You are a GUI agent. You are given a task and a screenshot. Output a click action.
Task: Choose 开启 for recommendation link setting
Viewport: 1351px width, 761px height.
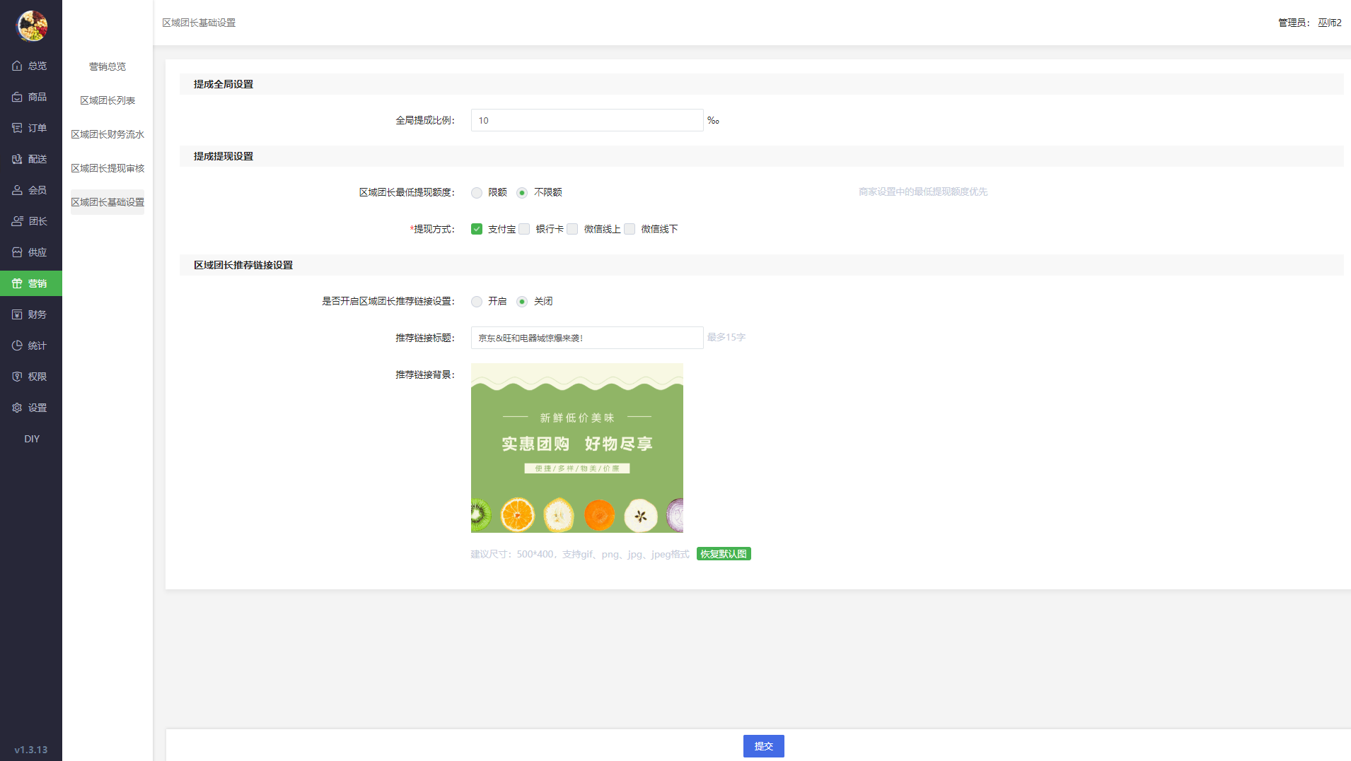477,302
